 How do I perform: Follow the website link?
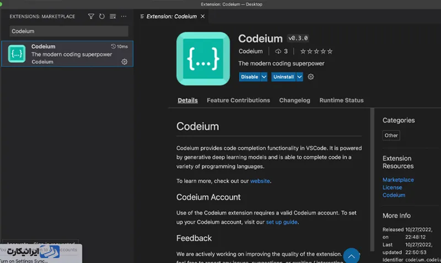click(x=260, y=181)
